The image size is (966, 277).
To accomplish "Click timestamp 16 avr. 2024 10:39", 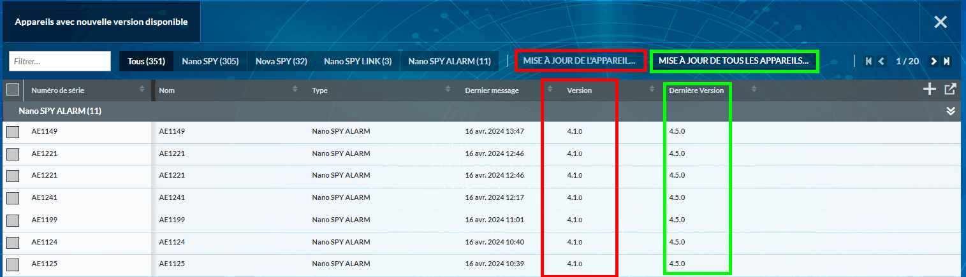I will pos(494,264).
